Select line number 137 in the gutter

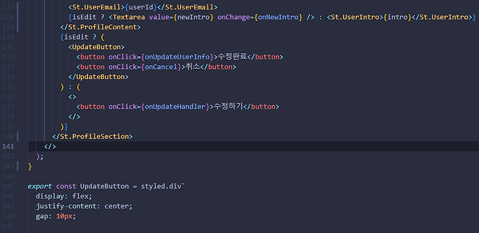8,107
